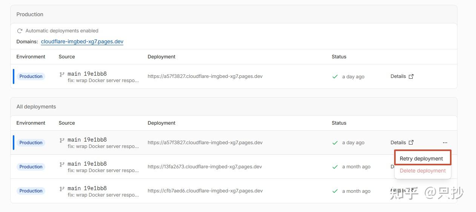476x212 pixels.
Task: Click Production badge in the 13fa2673 row
Action: pyautogui.click(x=31, y=167)
